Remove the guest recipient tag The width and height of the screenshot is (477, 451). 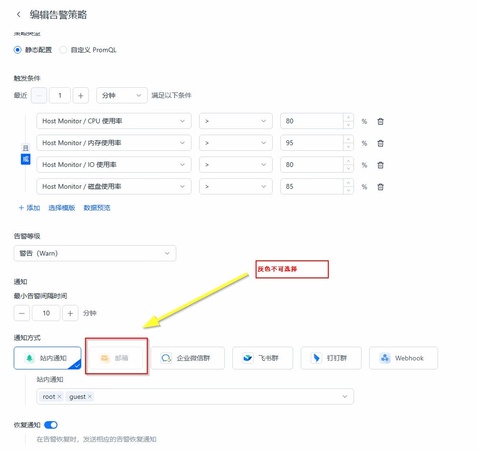click(x=90, y=396)
